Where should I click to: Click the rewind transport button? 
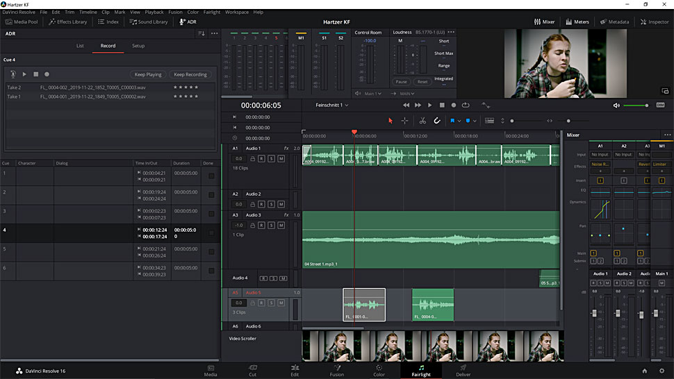[406, 105]
